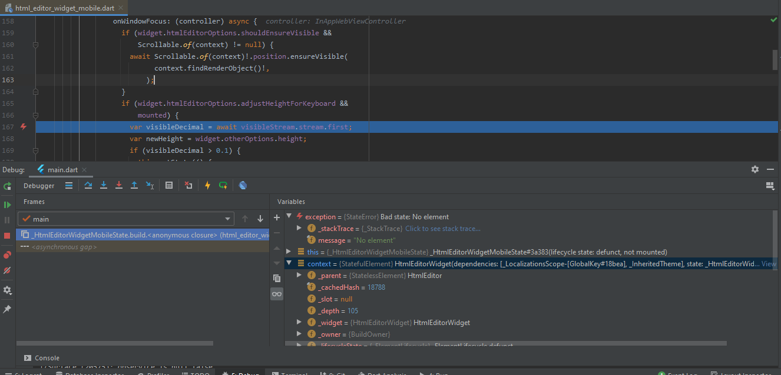Image resolution: width=781 pixels, height=375 pixels.
Task: Click the Step Over debugger icon
Action: point(90,185)
